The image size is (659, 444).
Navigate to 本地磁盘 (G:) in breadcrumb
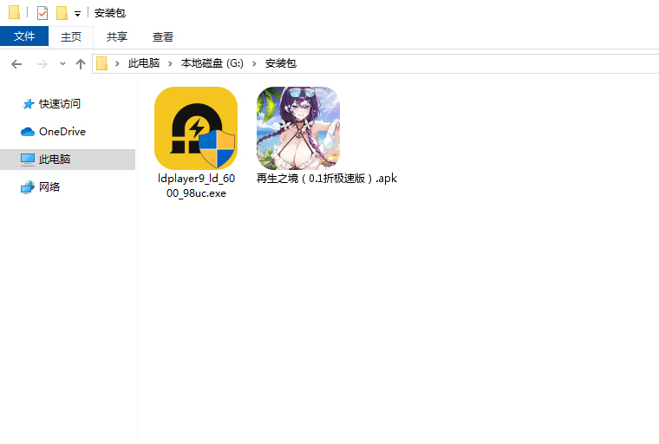(x=212, y=63)
